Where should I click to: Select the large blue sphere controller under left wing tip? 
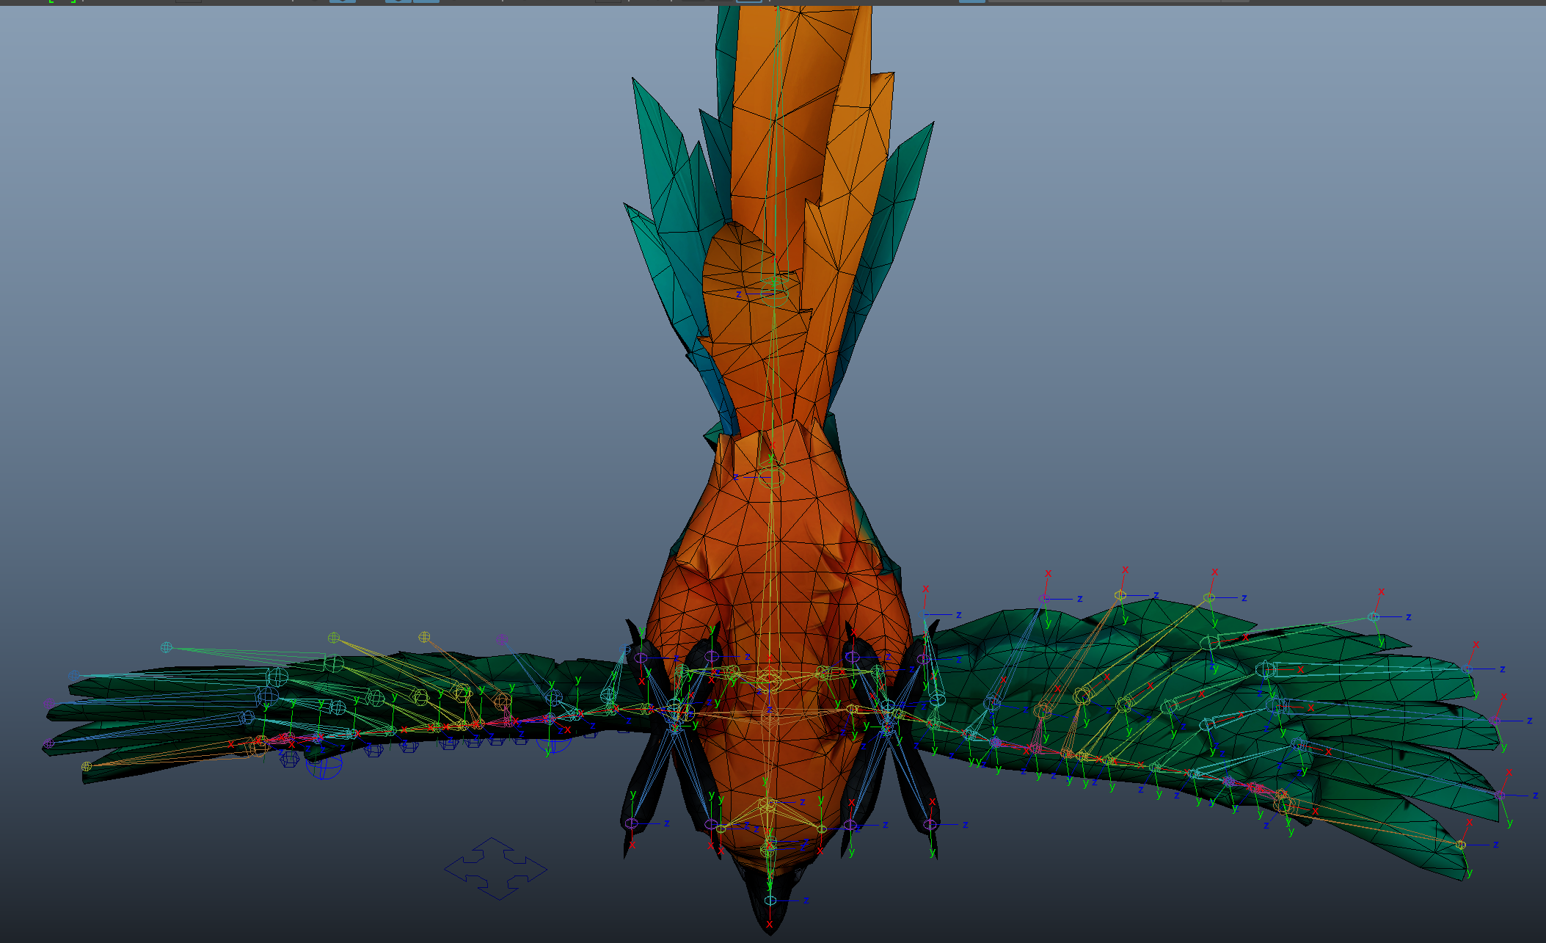click(x=324, y=766)
